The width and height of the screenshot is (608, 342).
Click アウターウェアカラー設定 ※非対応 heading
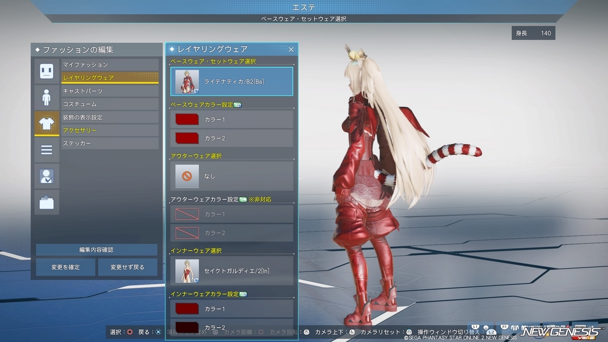click(x=221, y=200)
